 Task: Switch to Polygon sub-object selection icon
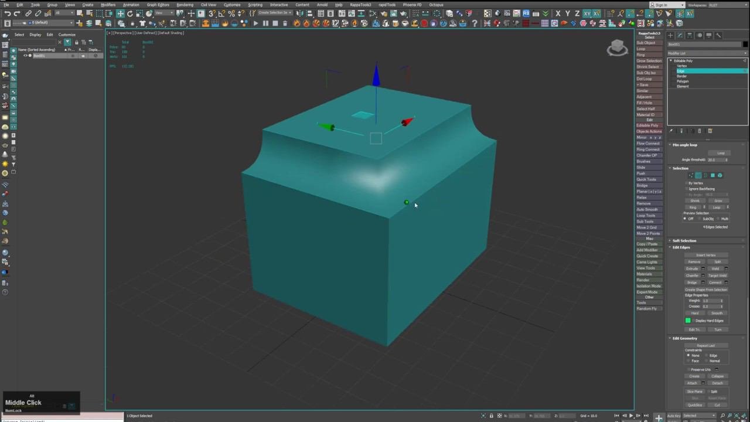pos(712,175)
